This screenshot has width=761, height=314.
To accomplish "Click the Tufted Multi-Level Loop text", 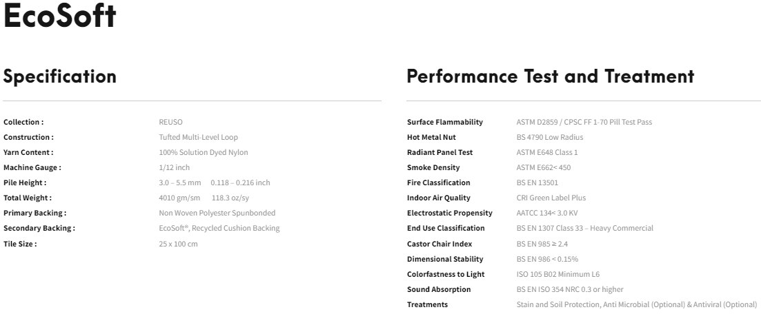I will coord(198,137).
